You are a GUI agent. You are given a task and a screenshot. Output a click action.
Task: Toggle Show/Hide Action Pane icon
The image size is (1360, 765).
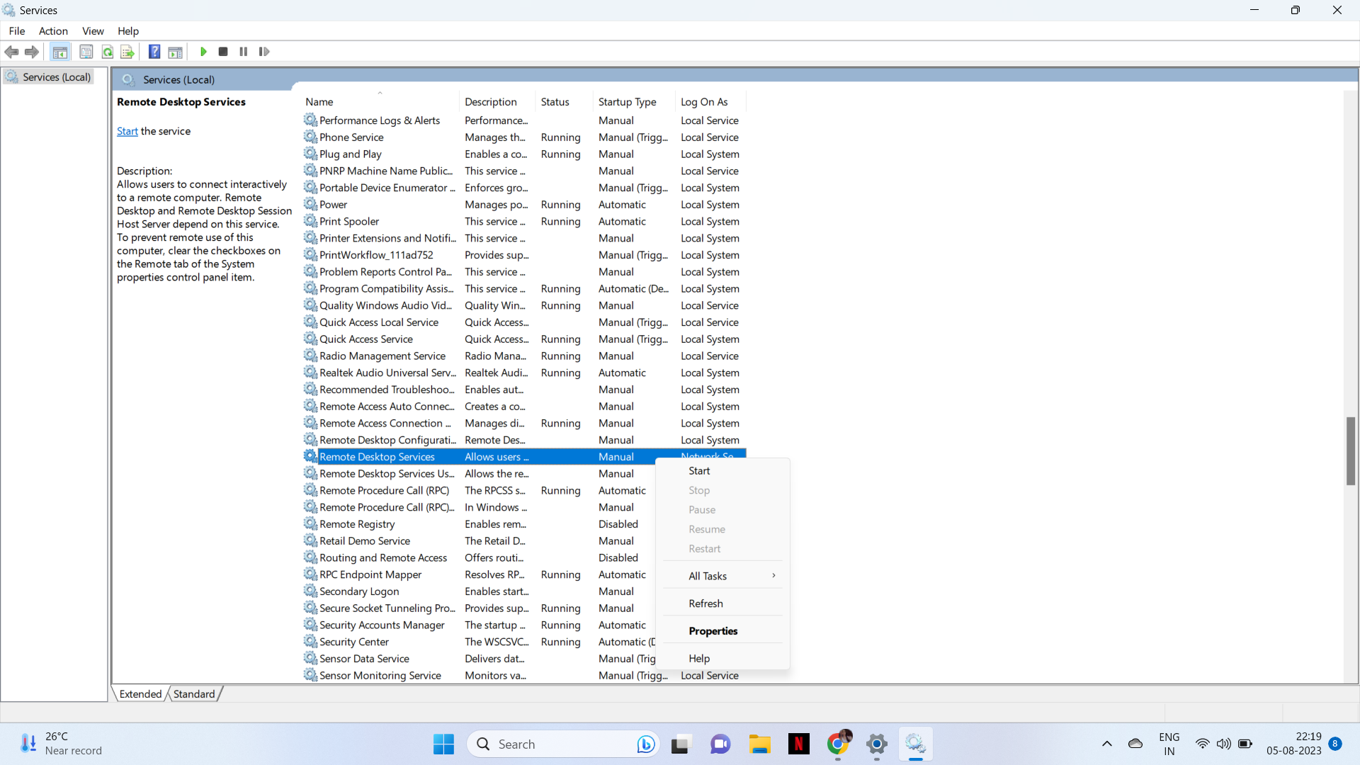[x=175, y=52]
